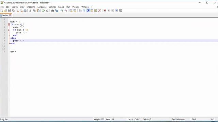The image size is (218, 122).
Task: Redo edit with the toolbar arrow
Action: pyautogui.click(x=47, y=11)
